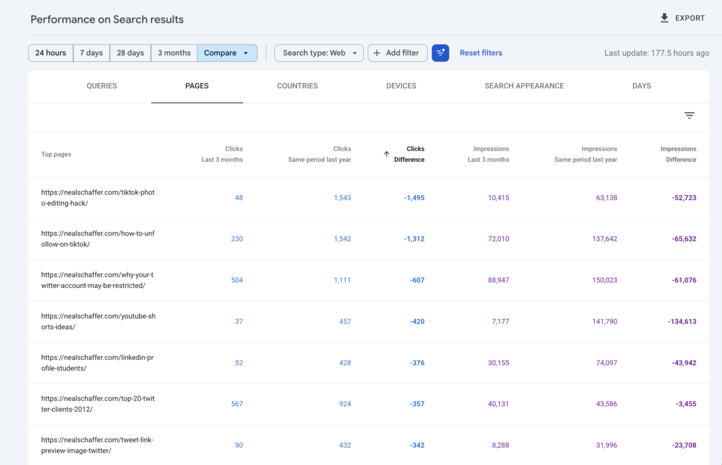Click the 88,947 impressions value

[x=499, y=280]
